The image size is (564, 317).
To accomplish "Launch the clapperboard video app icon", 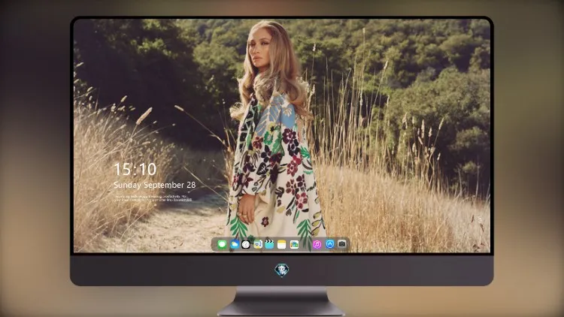I will (x=269, y=245).
